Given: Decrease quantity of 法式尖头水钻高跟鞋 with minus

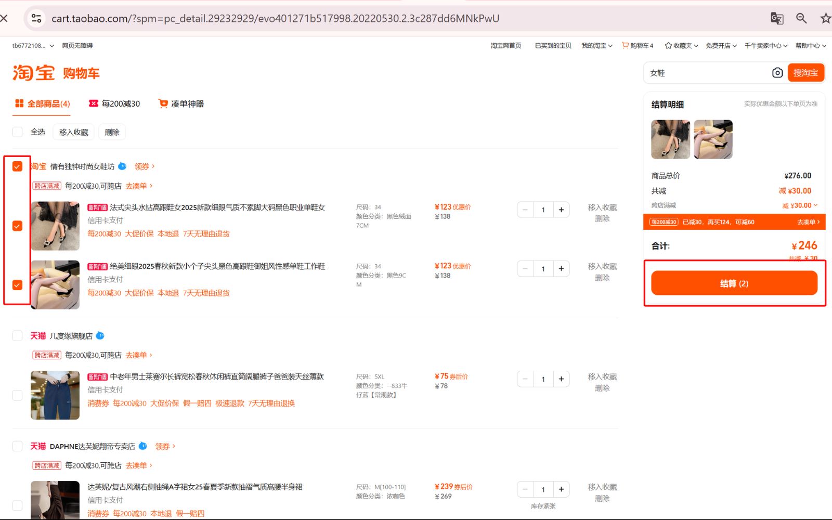Looking at the screenshot, I should coord(525,210).
